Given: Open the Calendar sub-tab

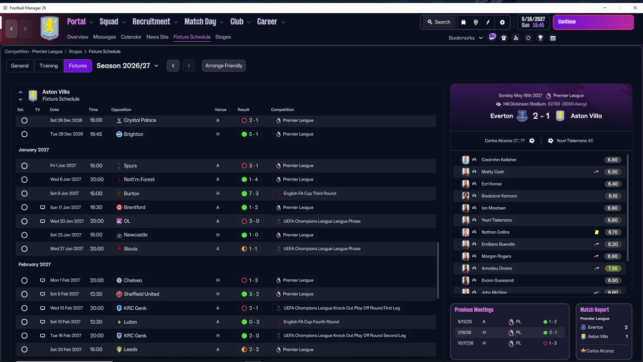Looking at the screenshot, I should click(131, 37).
